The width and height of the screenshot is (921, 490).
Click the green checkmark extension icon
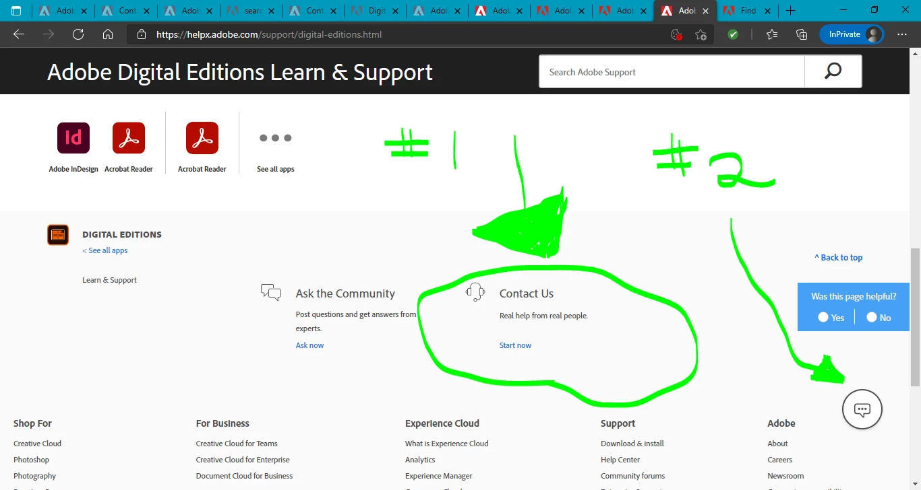pyautogui.click(x=733, y=34)
